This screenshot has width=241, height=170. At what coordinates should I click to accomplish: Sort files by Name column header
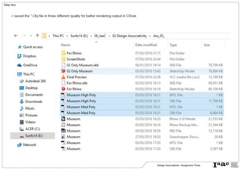coord(66,45)
